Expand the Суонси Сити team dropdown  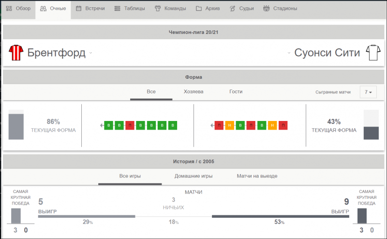[x=289, y=53]
